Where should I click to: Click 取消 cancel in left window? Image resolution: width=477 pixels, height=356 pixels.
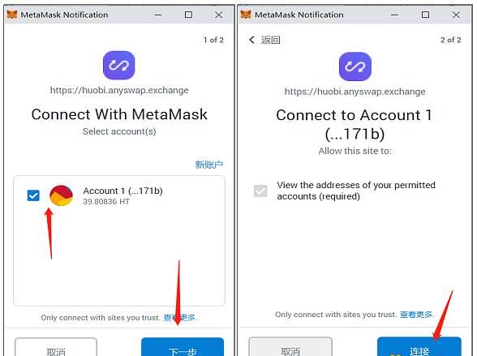[56, 347]
